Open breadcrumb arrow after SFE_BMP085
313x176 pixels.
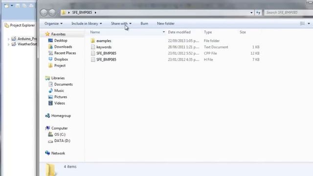(x=95, y=13)
